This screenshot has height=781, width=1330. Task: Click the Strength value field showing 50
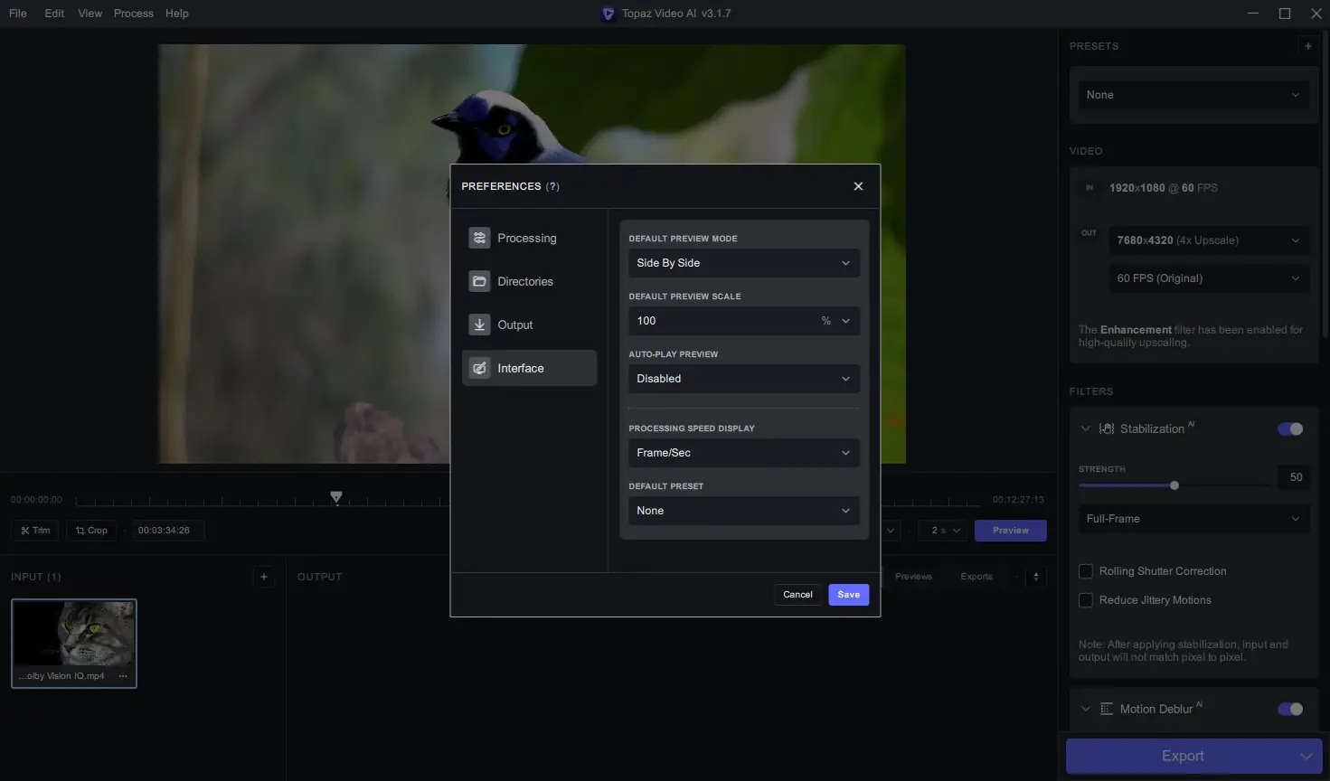coord(1294,477)
